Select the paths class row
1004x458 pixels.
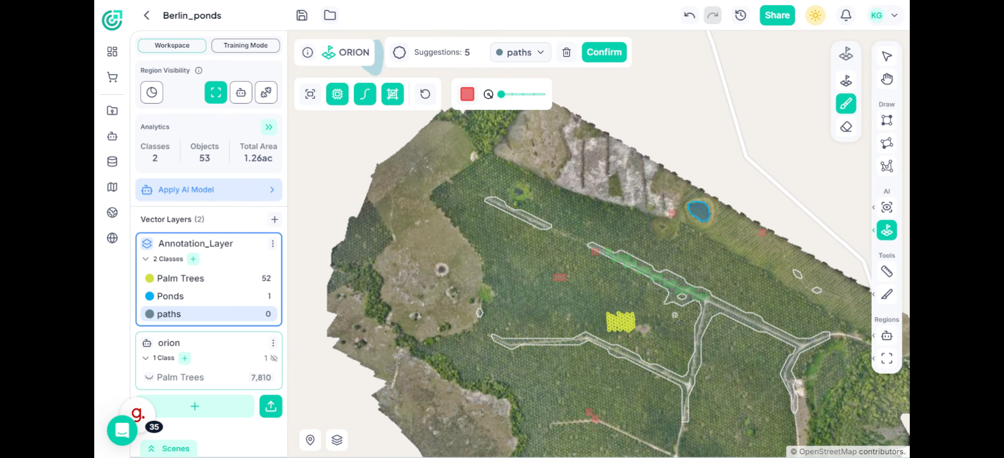[209, 314]
